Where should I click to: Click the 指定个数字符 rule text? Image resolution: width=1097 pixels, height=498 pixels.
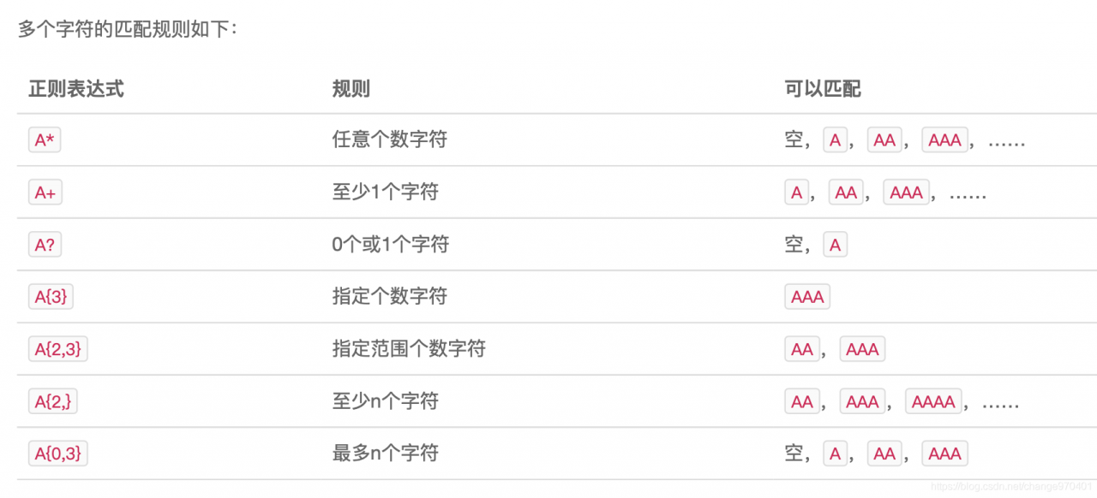point(389,297)
